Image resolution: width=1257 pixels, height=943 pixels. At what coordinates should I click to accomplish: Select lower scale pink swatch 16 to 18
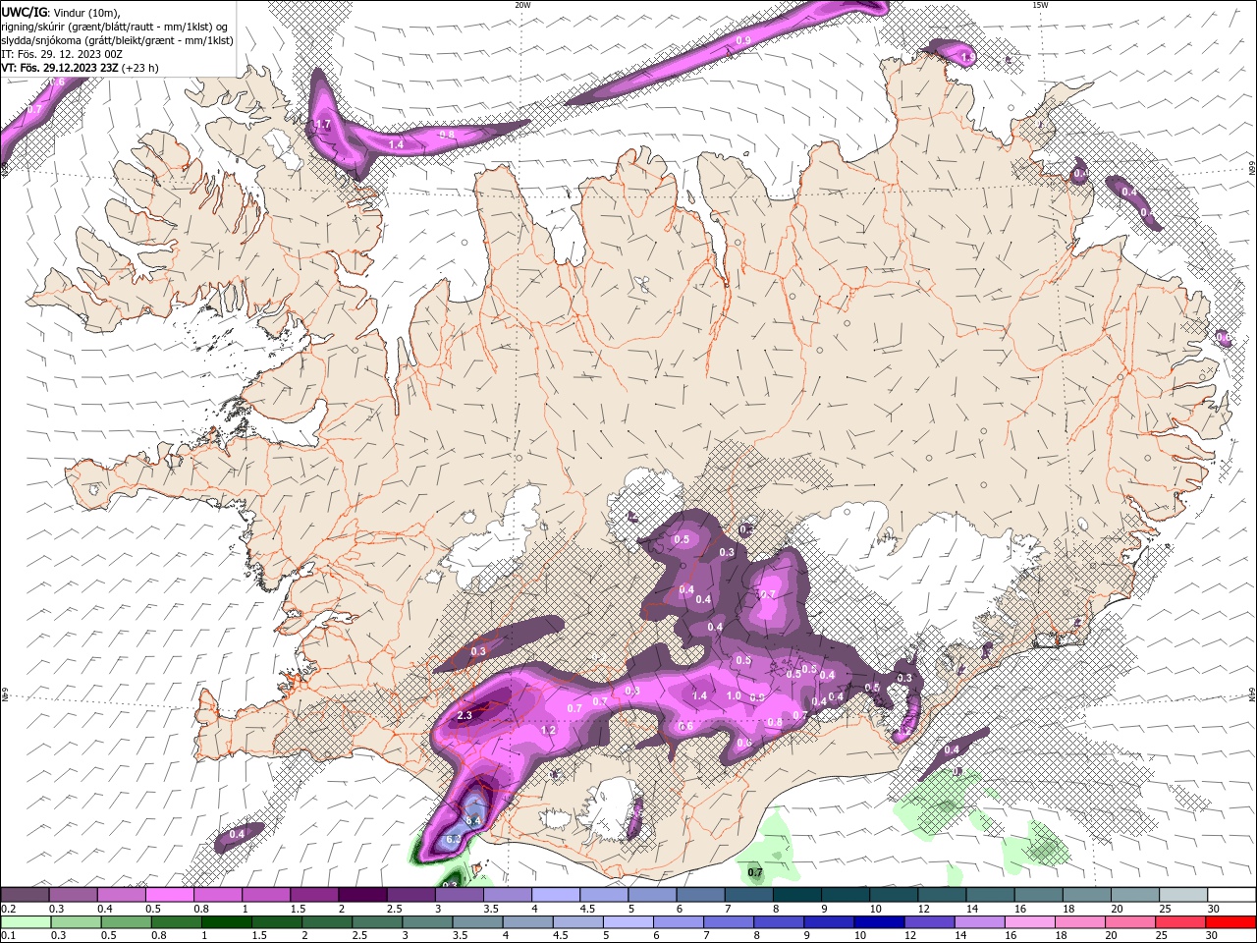pos(1028,922)
